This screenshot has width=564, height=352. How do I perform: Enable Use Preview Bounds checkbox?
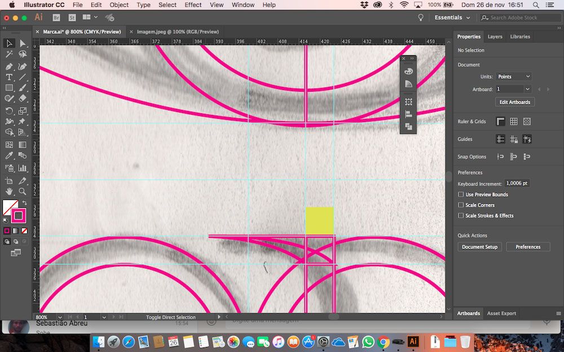point(461,195)
